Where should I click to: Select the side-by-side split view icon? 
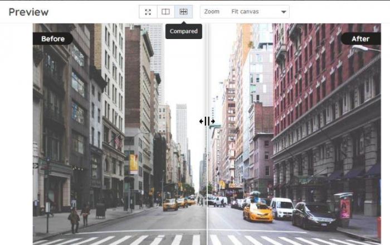coord(165,12)
